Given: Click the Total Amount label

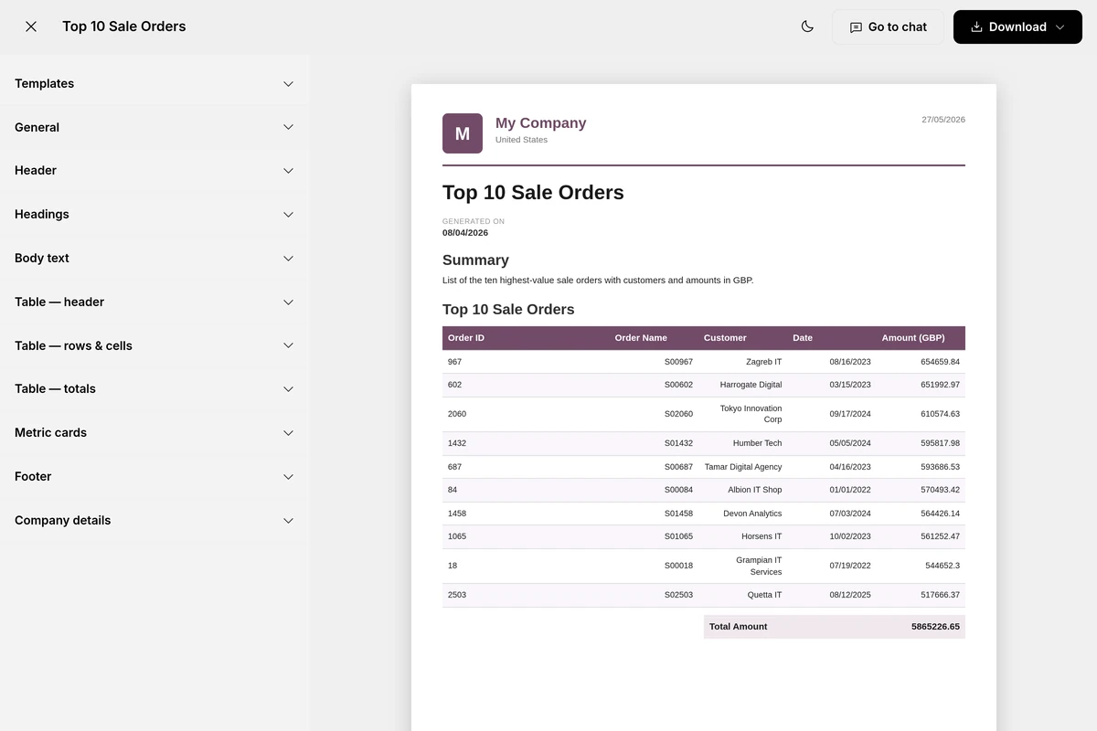Looking at the screenshot, I should pos(738,627).
